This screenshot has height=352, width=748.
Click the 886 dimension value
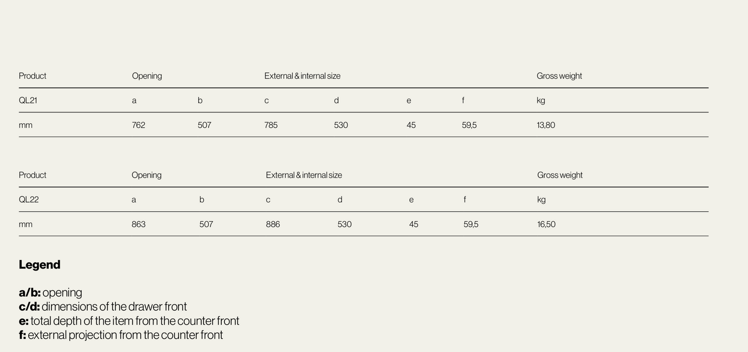(x=273, y=224)
